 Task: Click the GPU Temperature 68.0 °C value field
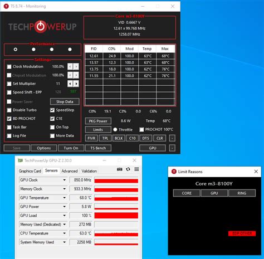pos(81,198)
